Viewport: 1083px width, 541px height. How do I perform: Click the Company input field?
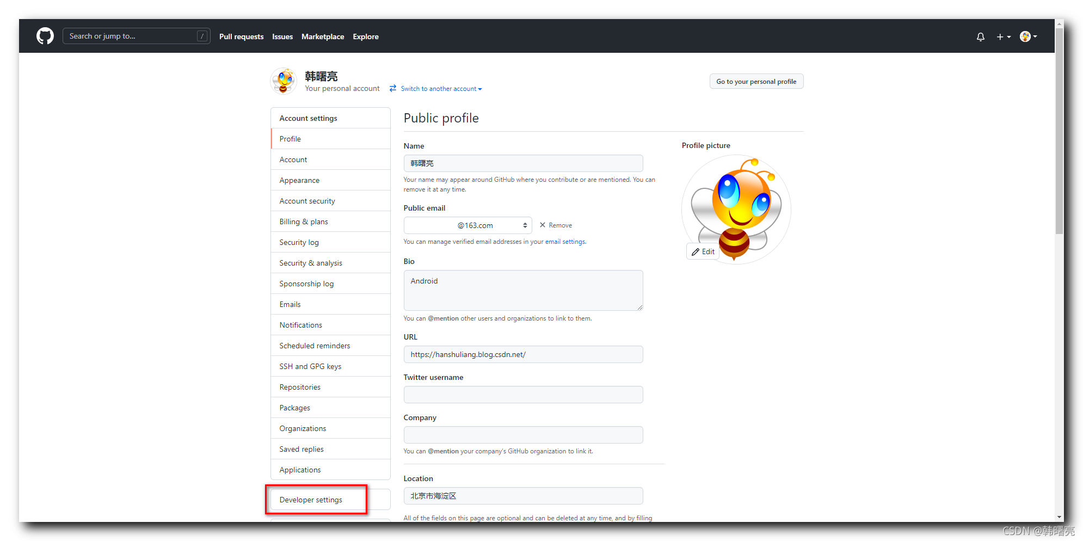coord(523,435)
